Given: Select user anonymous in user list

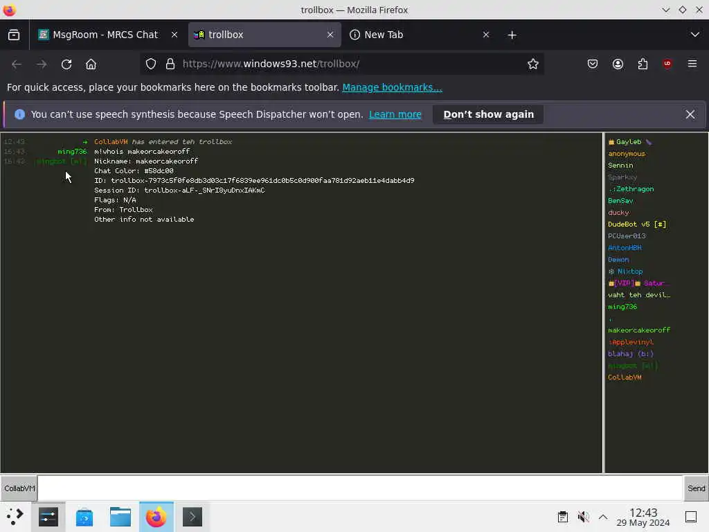Looking at the screenshot, I should pyautogui.click(x=627, y=154).
